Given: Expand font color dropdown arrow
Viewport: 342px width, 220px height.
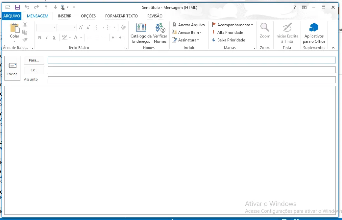Looking at the screenshot, I should click(x=81, y=37).
